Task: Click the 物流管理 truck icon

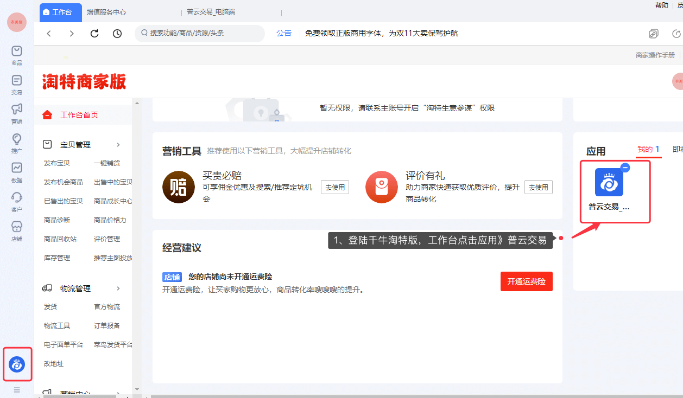Action: (47, 288)
